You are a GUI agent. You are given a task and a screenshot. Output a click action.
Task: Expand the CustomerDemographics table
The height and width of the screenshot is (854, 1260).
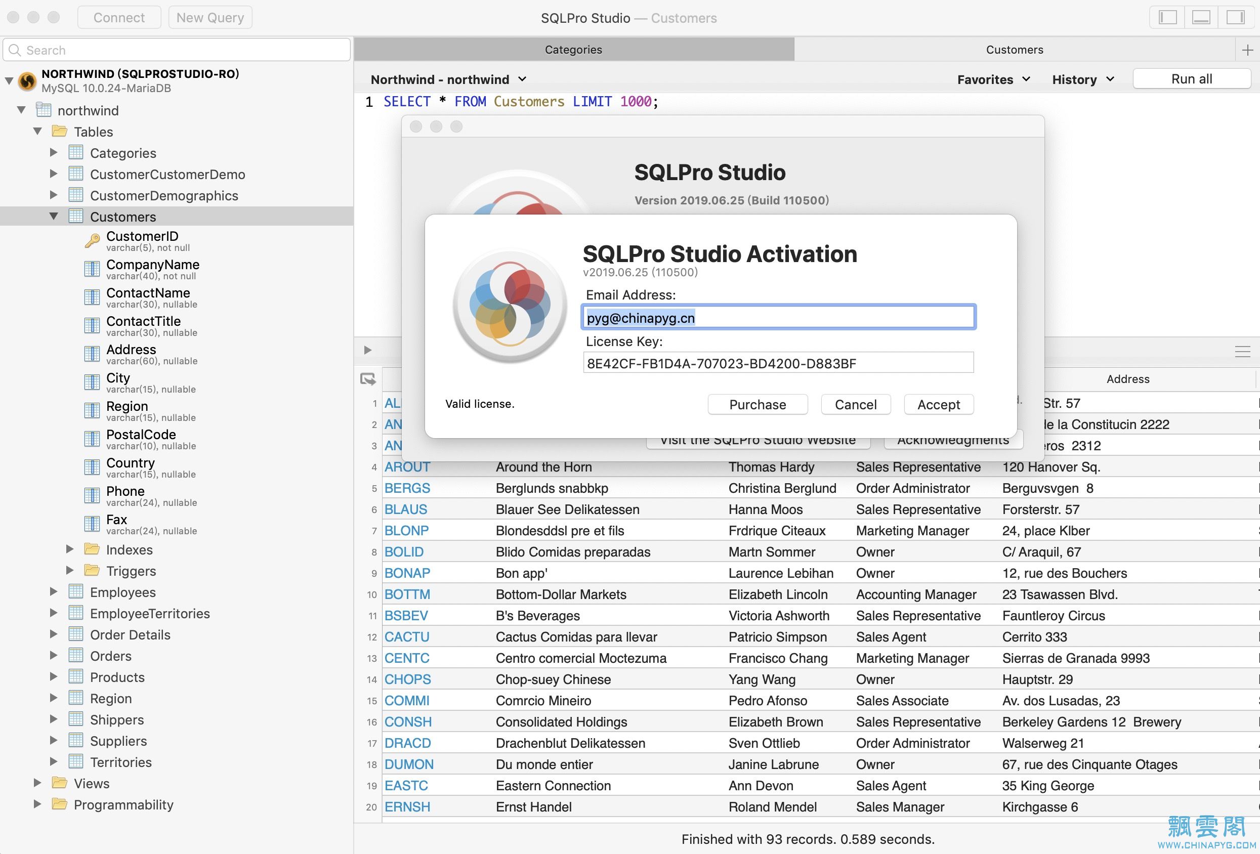[54, 195]
